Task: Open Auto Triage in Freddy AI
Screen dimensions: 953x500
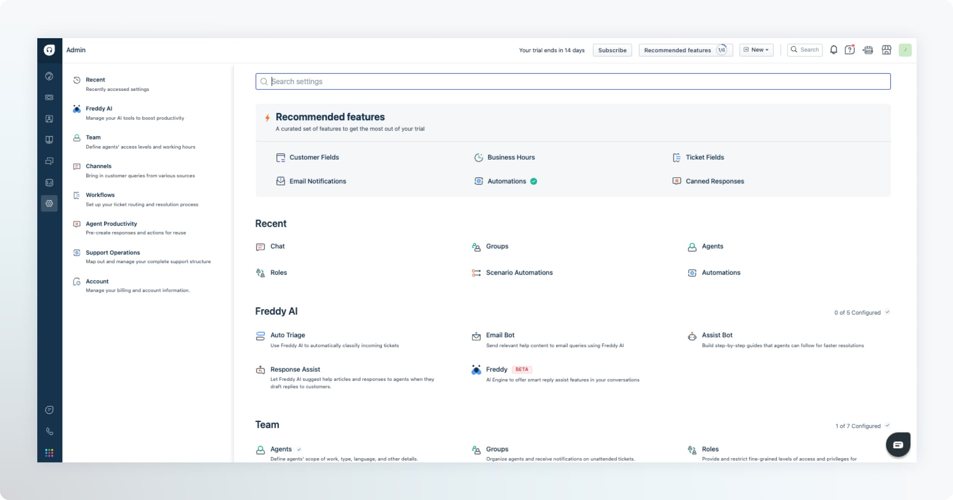Action: 288,335
